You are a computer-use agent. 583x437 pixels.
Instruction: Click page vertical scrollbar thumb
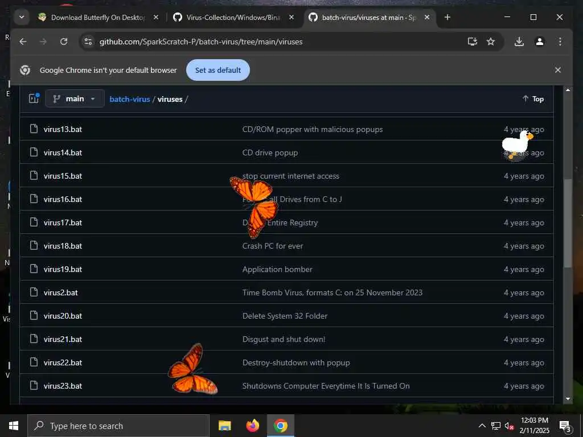tap(568, 223)
